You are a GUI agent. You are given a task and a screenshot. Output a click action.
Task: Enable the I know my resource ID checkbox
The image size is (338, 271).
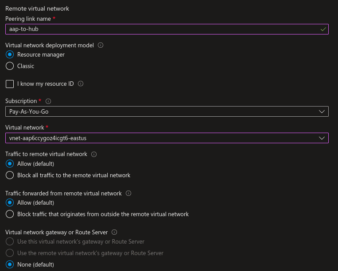pos(10,84)
